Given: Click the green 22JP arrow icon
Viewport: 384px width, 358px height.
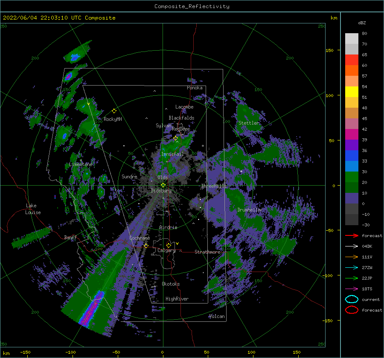Looking at the screenshot, I should pos(352,278).
